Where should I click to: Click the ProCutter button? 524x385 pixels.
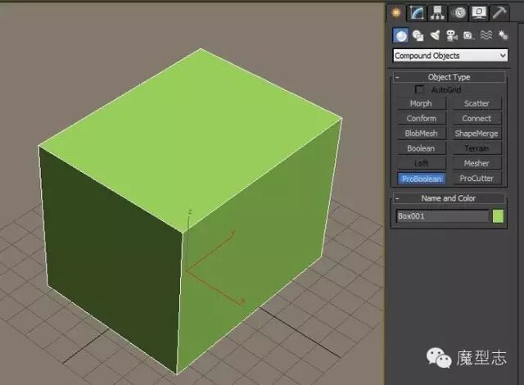(477, 179)
